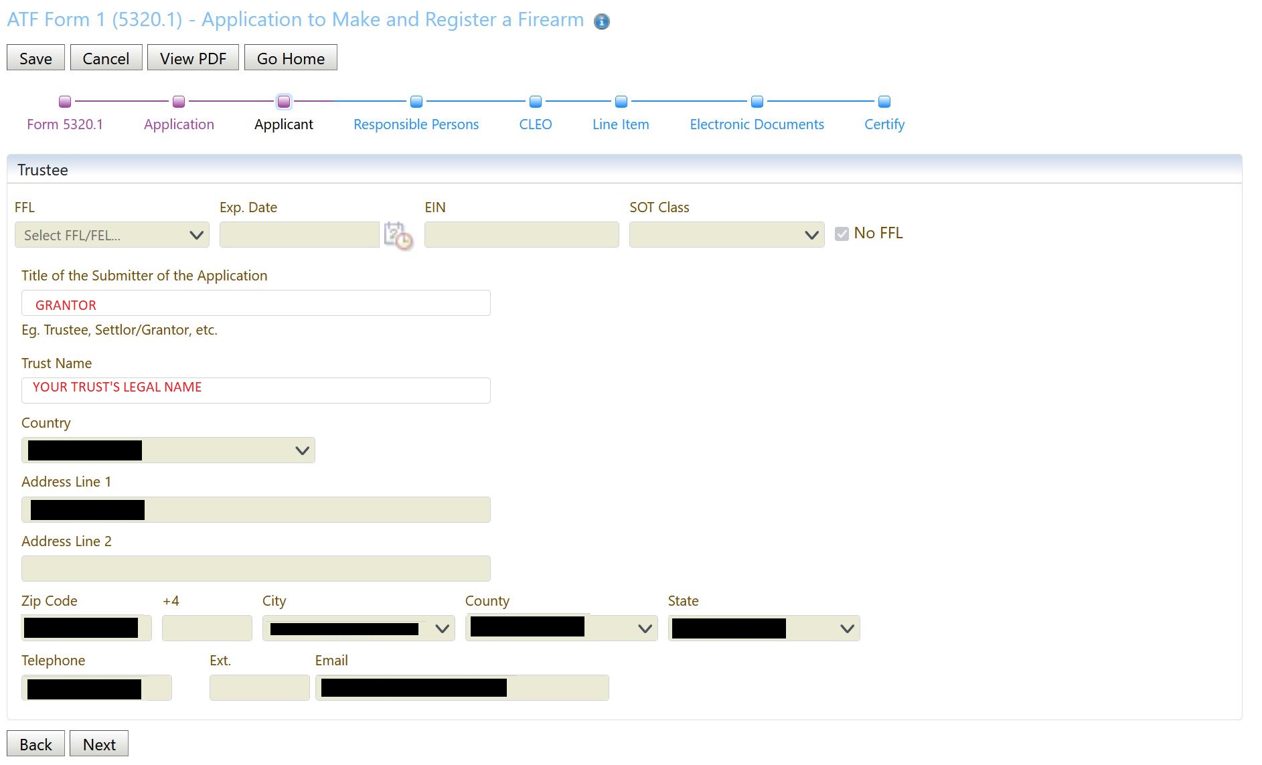Open the Select FFL/FEL dropdown
This screenshot has width=1262, height=765.
coord(112,235)
